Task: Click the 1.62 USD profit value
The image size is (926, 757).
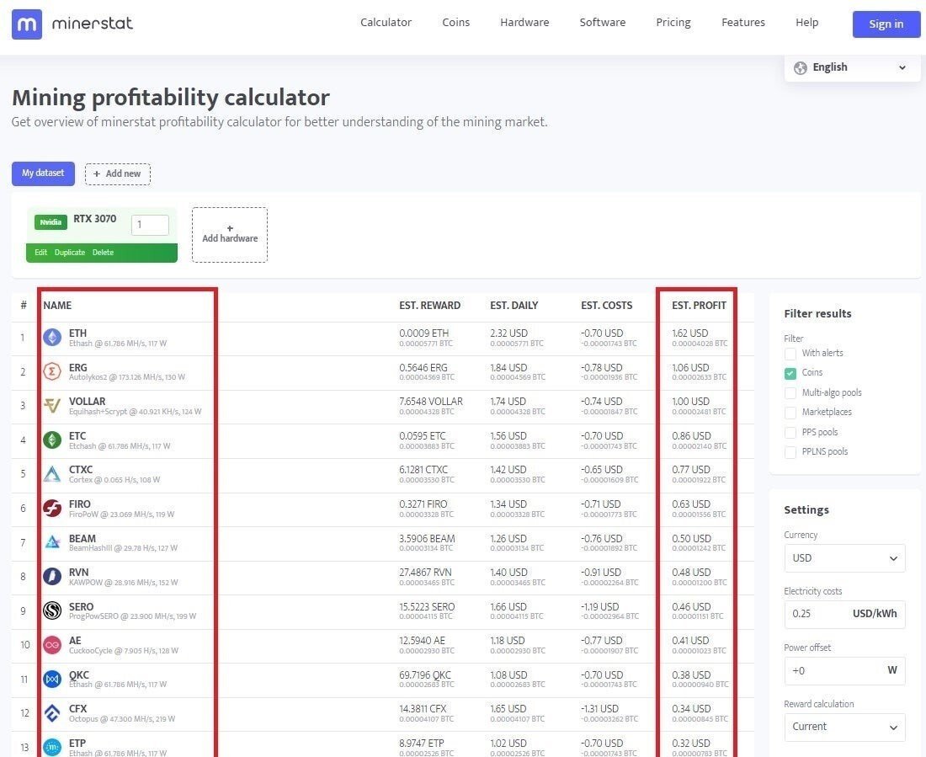Action: pos(689,333)
